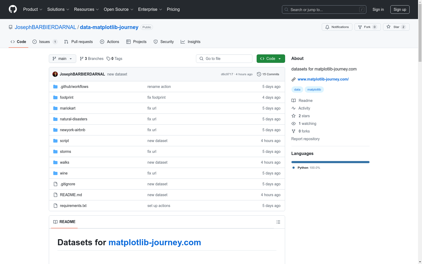Click the footprint folder icon
This screenshot has height=264, width=422.
click(x=55, y=97)
